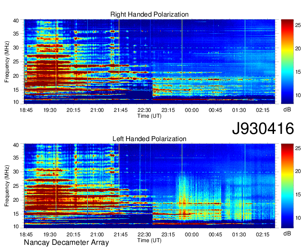Image resolution: width=306 pixels, height=248 pixels.
Task: Click 20:15 time tick on Left Handed plot
Action: point(73,235)
